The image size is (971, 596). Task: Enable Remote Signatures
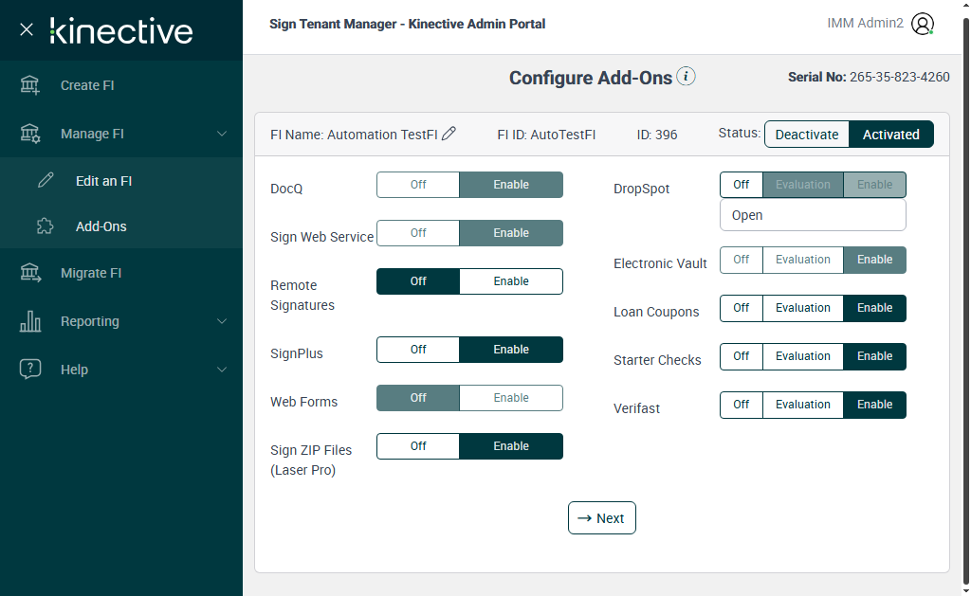(511, 281)
